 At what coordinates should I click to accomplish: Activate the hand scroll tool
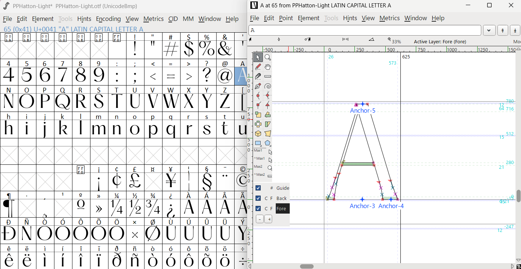[x=268, y=67]
